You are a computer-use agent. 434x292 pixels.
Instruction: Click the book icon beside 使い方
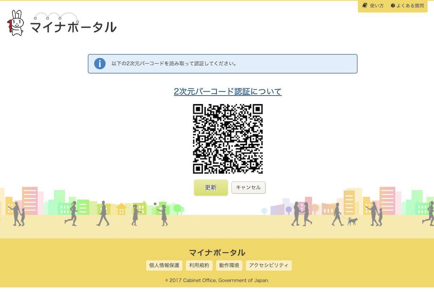(365, 6)
